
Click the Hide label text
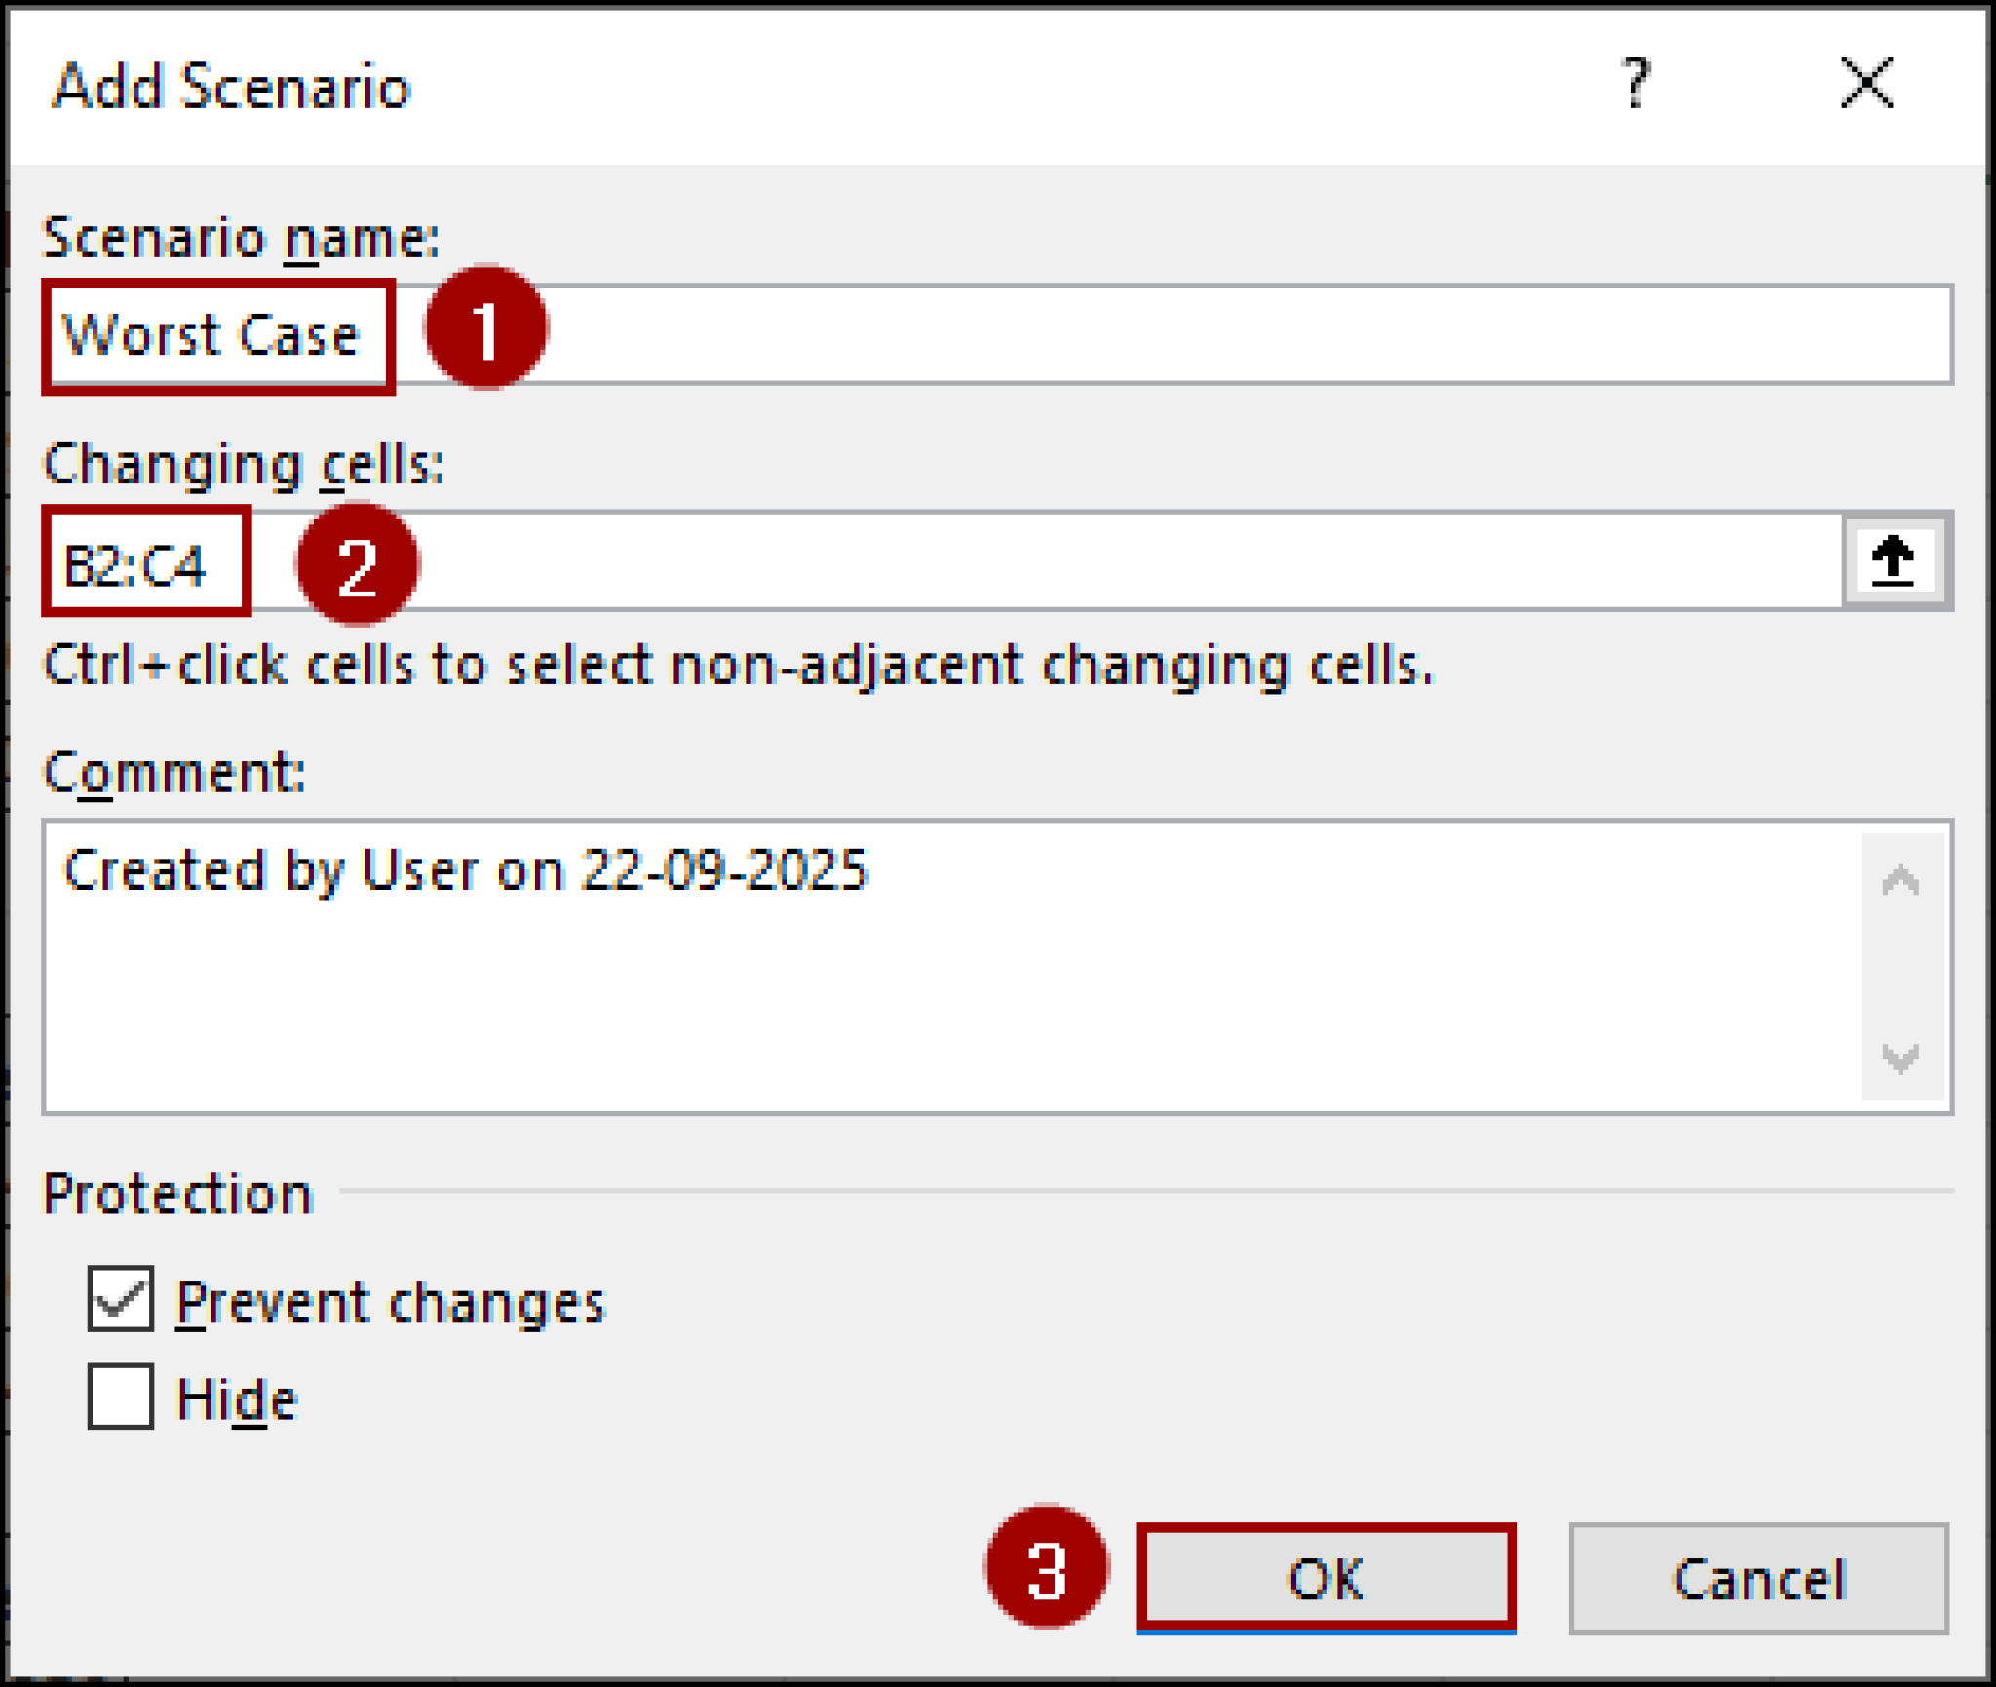(236, 1399)
